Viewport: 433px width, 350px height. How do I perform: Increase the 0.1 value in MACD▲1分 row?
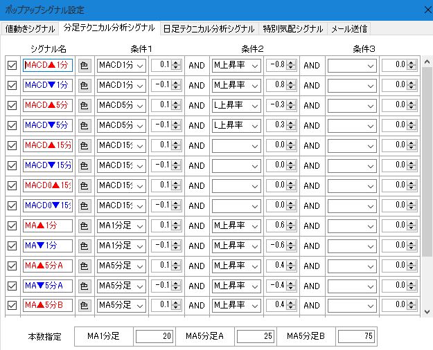(x=176, y=63)
